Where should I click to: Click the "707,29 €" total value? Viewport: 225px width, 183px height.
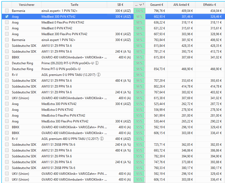click(159, 80)
